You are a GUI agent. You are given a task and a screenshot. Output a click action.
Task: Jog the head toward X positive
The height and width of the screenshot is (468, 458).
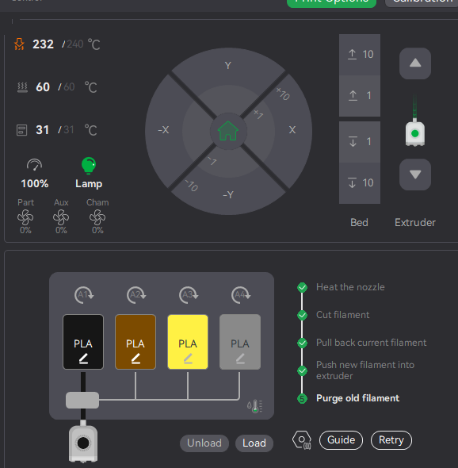click(x=292, y=130)
